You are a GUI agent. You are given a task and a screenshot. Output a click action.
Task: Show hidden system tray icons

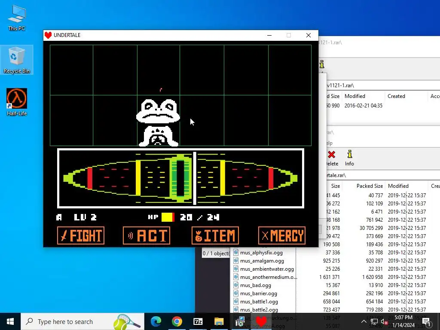(x=364, y=321)
